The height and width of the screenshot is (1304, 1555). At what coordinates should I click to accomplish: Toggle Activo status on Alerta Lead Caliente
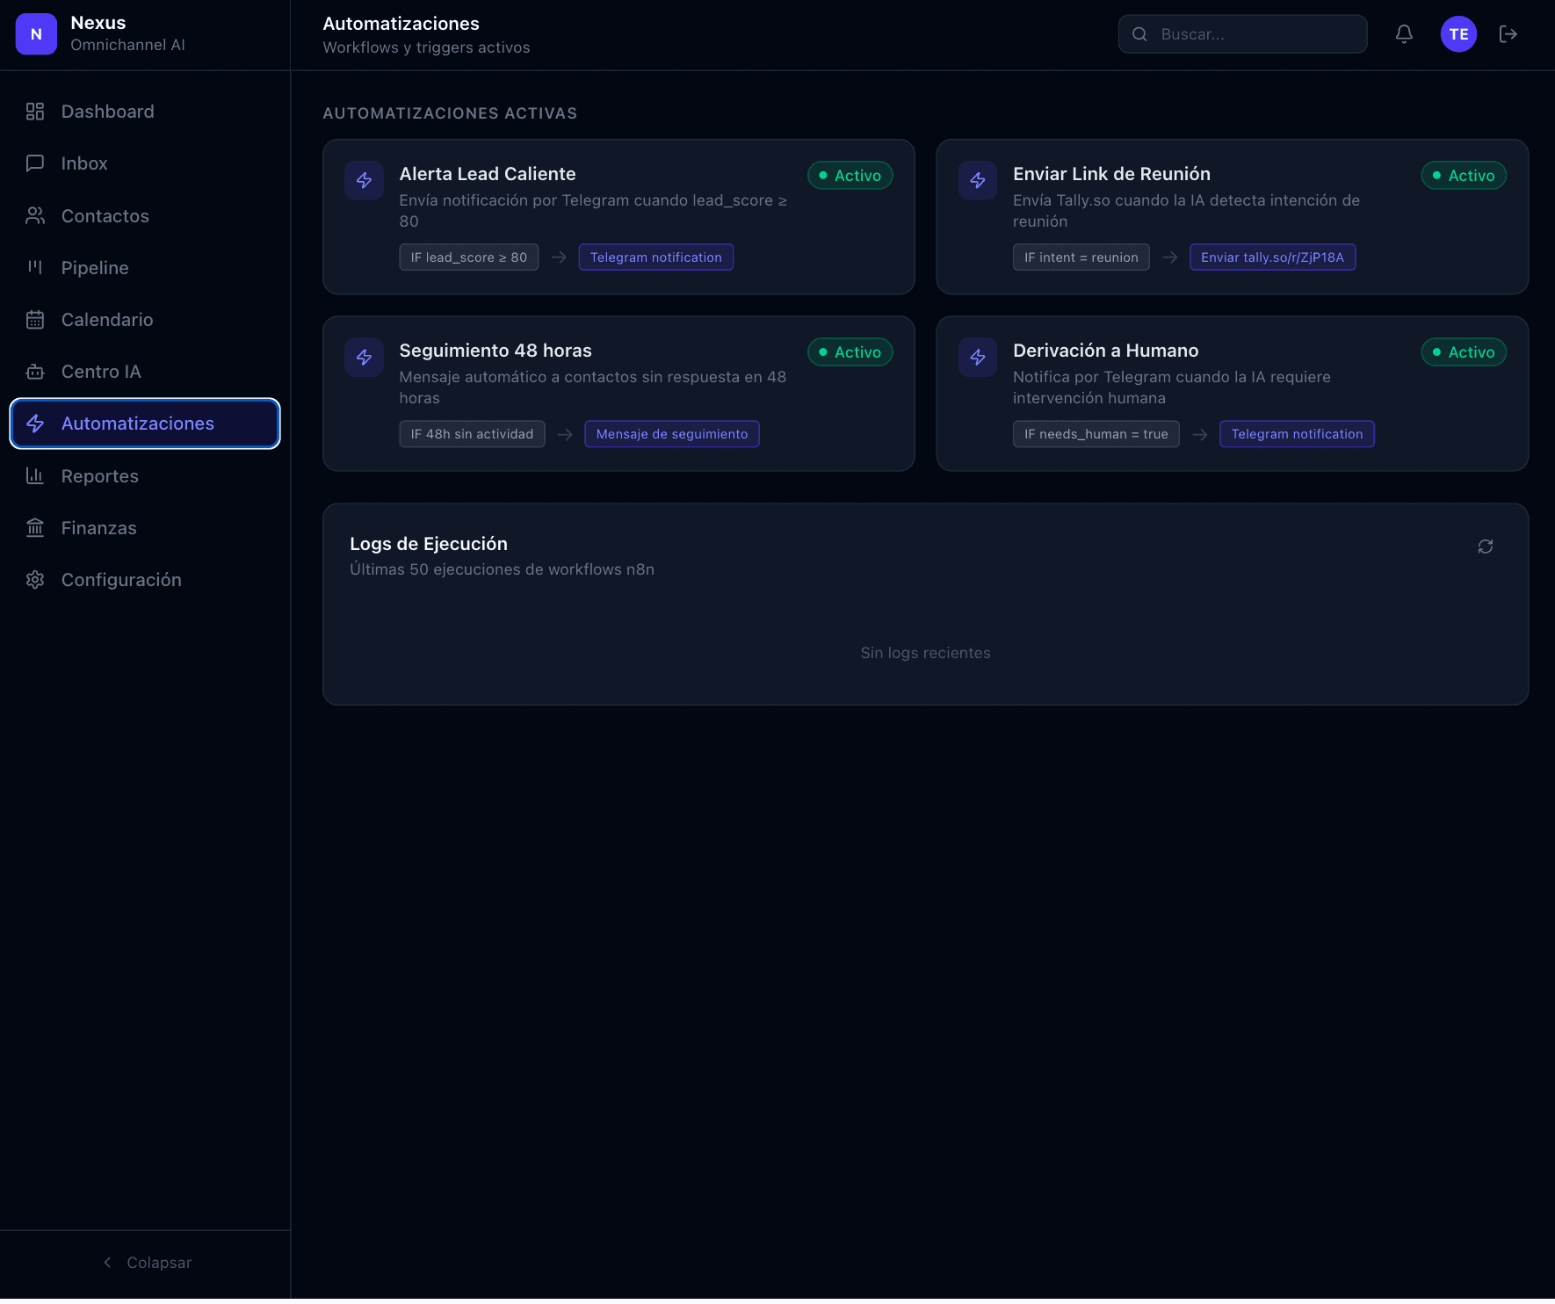[850, 176]
